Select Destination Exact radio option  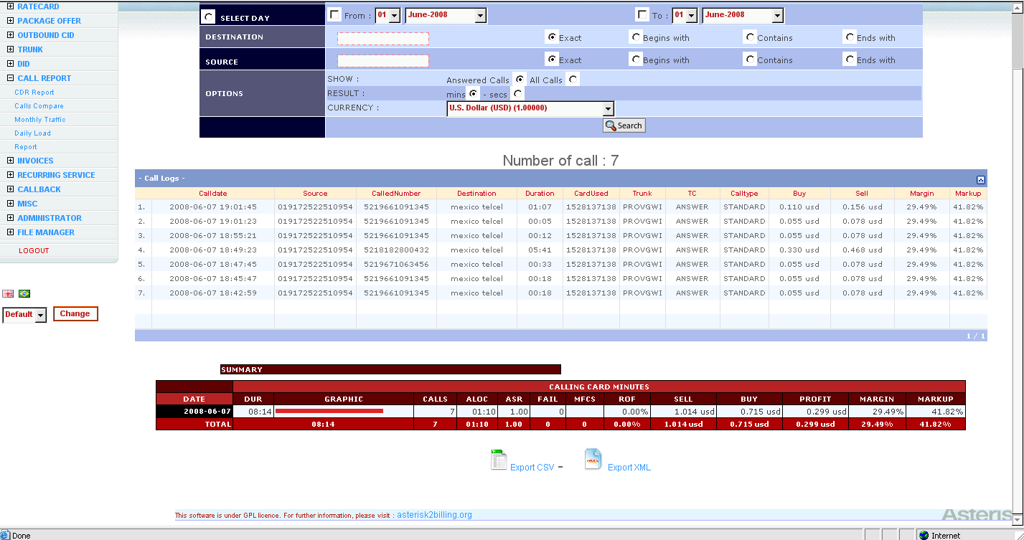[552, 37]
